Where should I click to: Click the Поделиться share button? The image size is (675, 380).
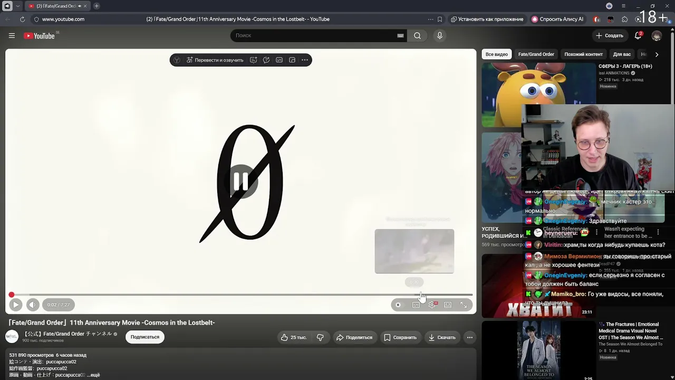click(x=354, y=337)
